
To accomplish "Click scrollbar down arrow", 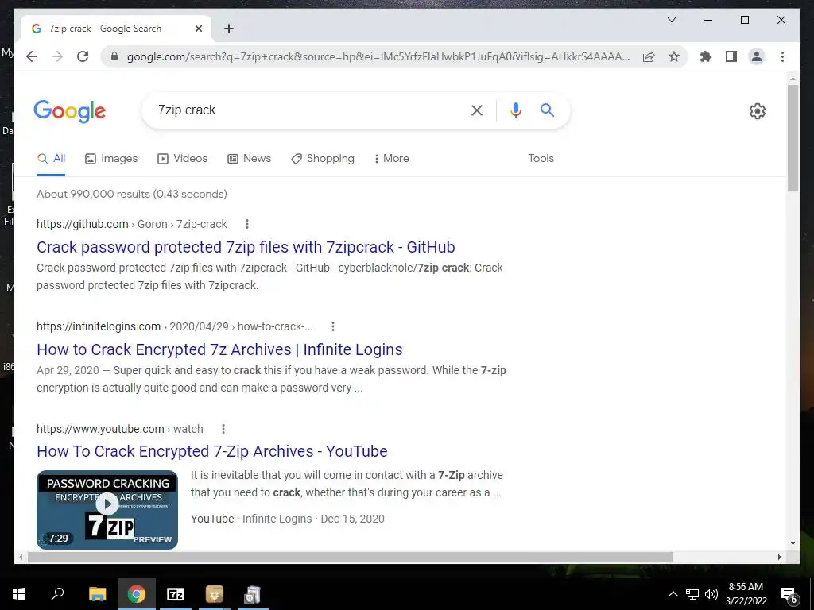I will click(793, 543).
